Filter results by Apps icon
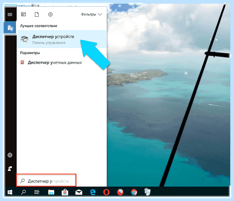This screenshot has height=201, width=234. click(23, 14)
